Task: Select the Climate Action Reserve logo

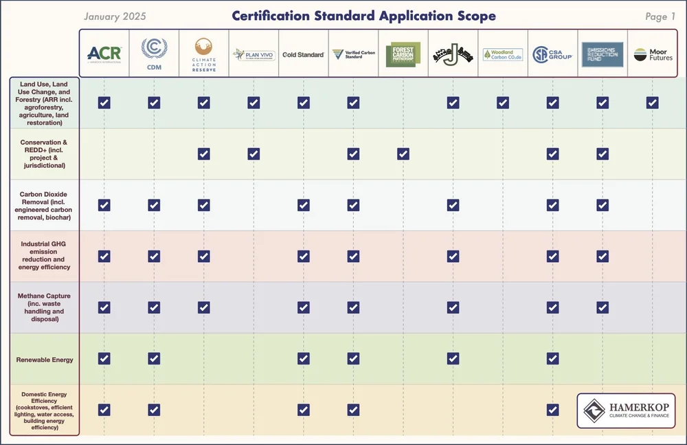Action: [204, 55]
